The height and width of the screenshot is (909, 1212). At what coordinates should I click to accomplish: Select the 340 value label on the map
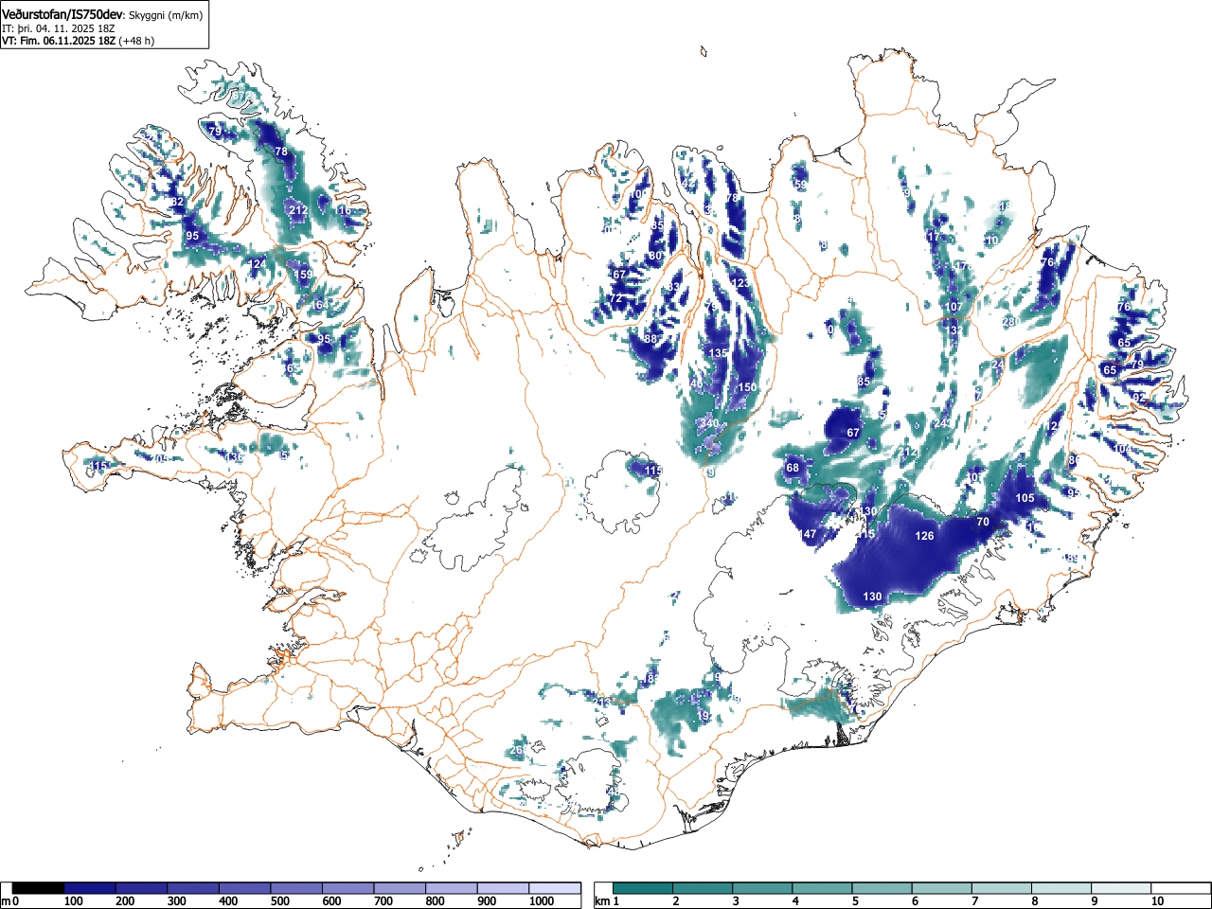pos(708,424)
